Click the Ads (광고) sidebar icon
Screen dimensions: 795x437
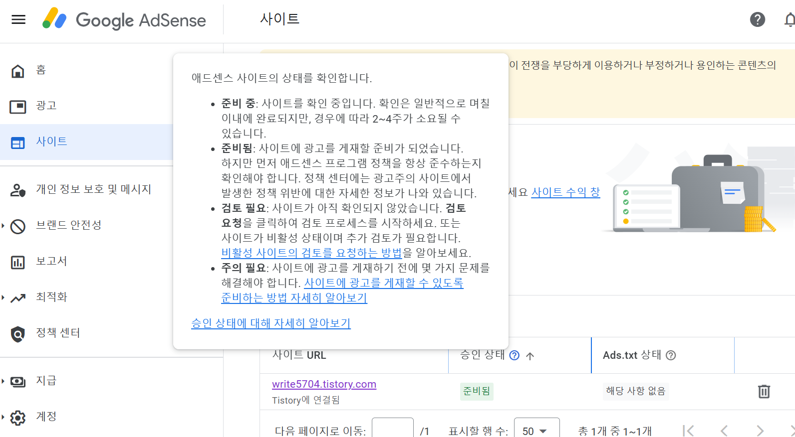18,107
